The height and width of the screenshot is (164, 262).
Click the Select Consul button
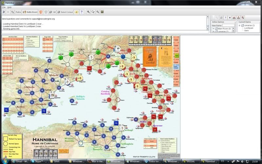pyautogui.click(x=65, y=12)
